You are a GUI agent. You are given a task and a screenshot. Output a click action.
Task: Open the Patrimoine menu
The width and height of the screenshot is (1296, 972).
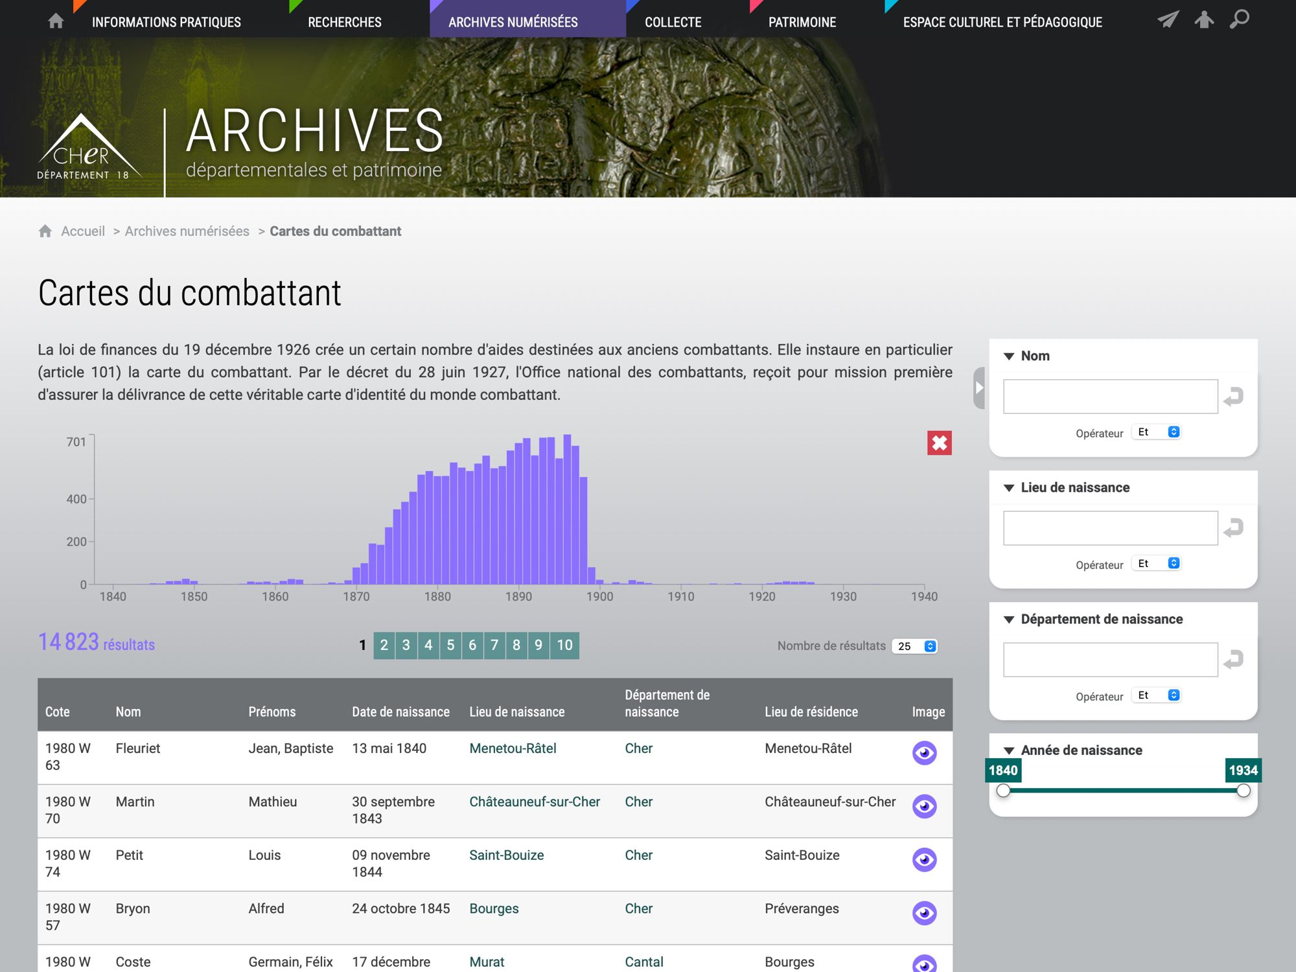pos(802,22)
